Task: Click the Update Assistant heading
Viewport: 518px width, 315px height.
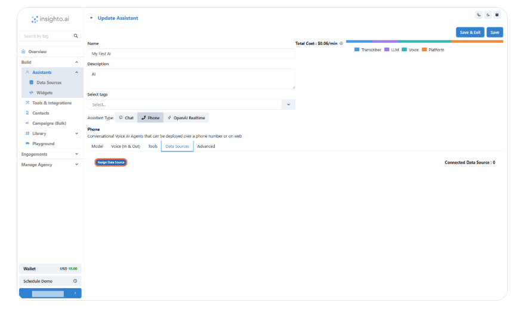Action: pos(118,18)
